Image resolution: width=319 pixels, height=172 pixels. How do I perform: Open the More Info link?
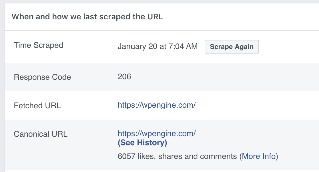coord(259,156)
